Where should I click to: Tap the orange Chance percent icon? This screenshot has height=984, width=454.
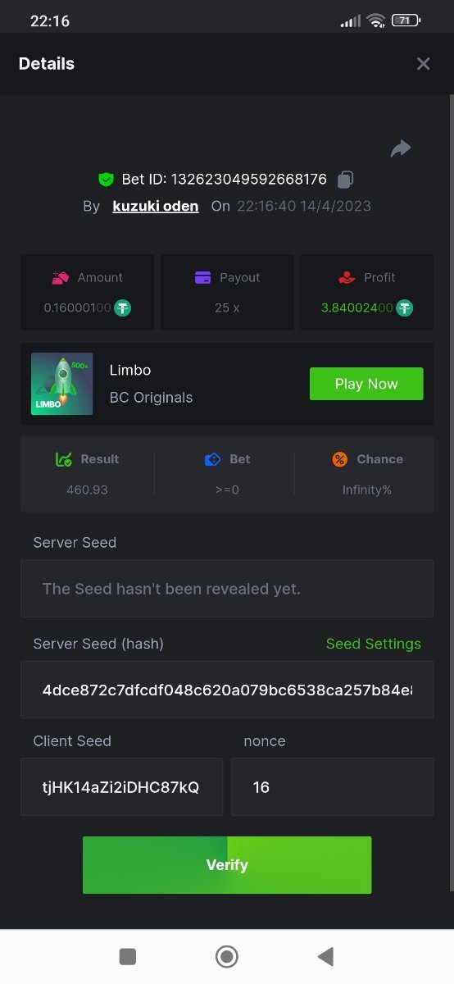click(340, 459)
